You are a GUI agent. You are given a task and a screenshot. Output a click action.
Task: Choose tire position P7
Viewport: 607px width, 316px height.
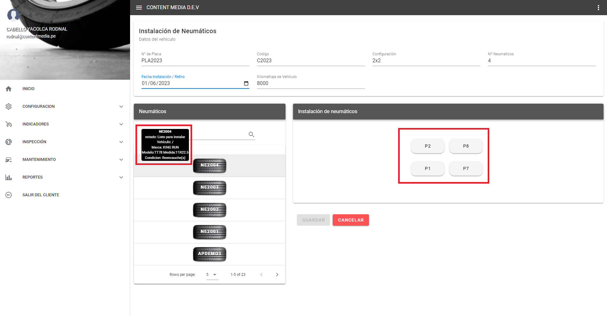466,168
